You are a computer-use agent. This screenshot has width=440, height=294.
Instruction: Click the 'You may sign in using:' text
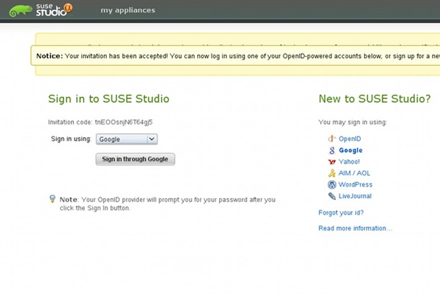[353, 122]
